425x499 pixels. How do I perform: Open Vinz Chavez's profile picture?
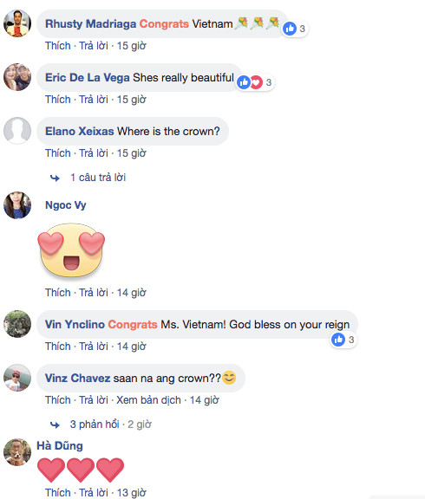click(17, 378)
